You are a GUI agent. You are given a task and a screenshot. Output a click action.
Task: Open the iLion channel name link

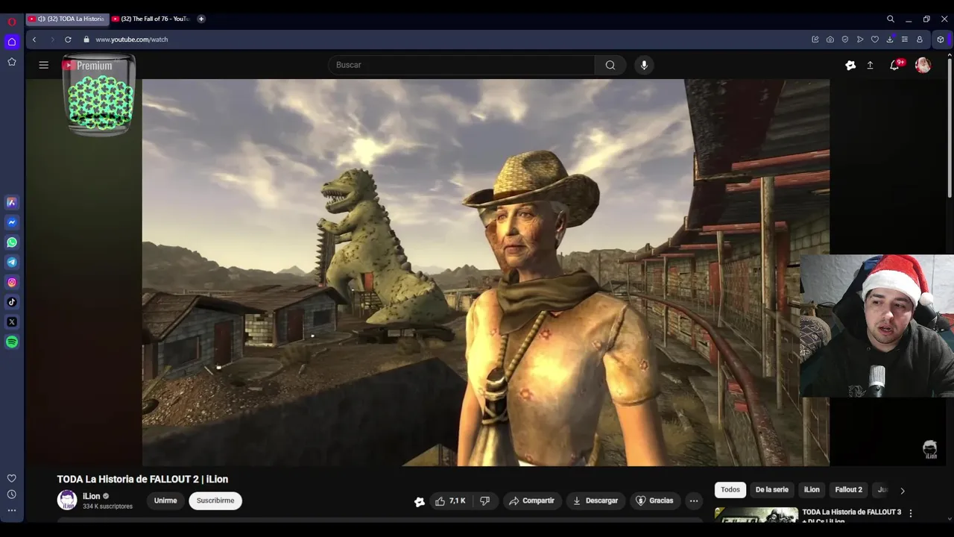click(91, 496)
